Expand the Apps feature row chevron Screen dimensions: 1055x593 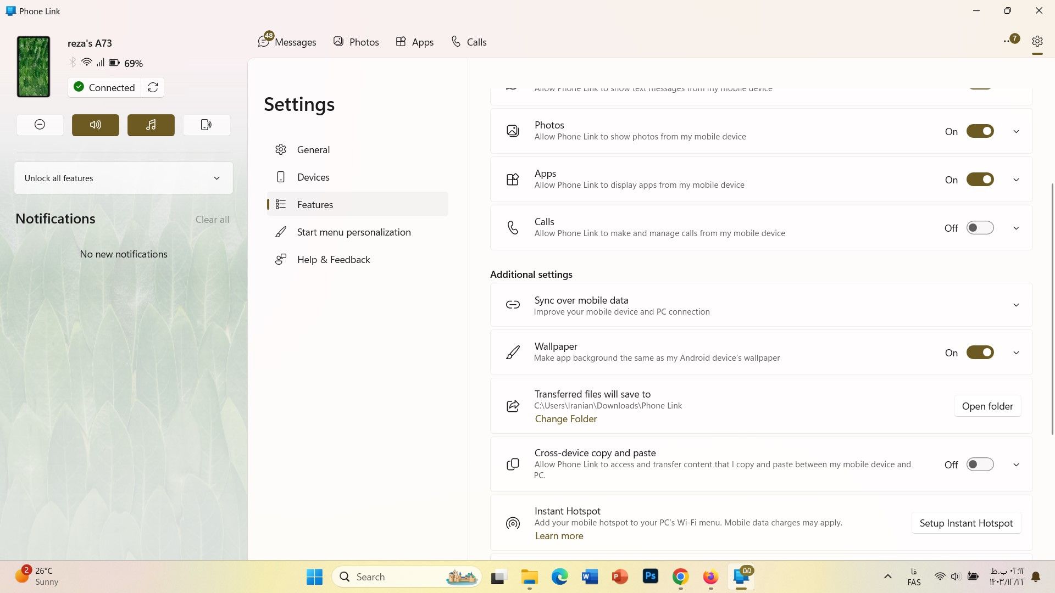pyautogui.click(x=1016, y=180)
